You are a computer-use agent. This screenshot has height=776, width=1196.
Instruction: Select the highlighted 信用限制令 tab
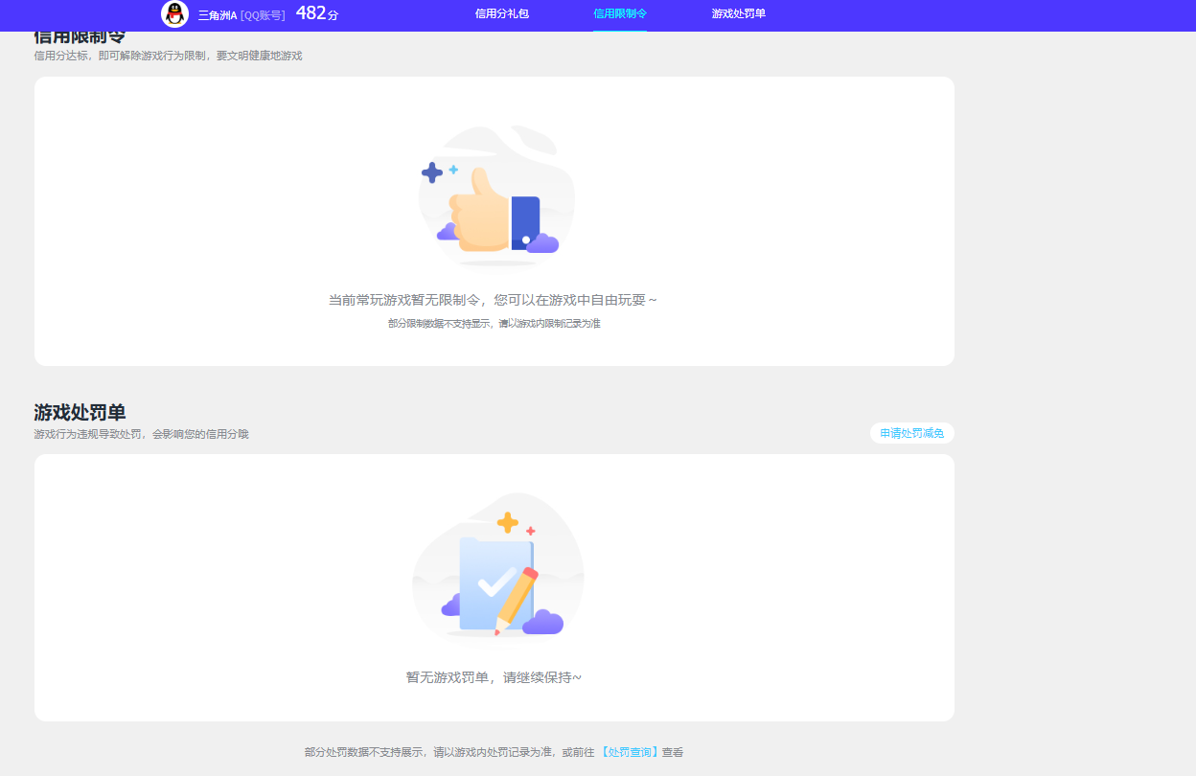(618, 15)
